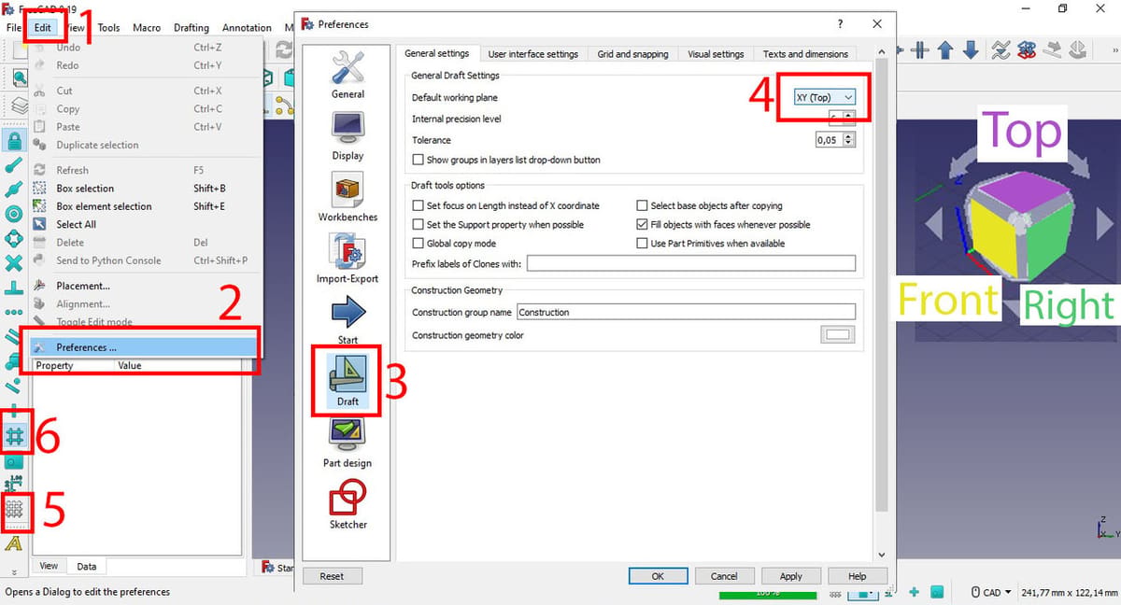Image resolution: width=1121 pixels, height=605 pixels.
Task: Select the General preferences icon
Action: [x=348, y=74]
